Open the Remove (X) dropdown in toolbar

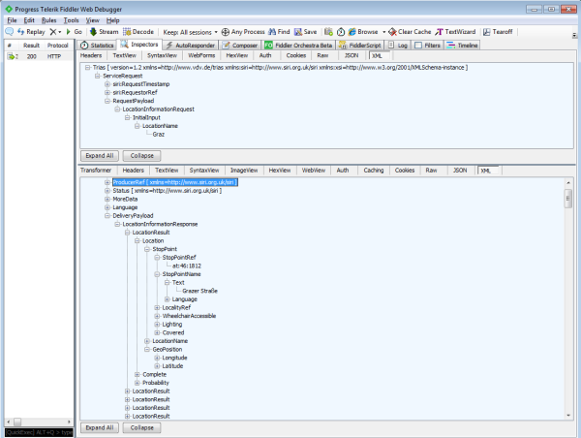click(x=55, y=32)
